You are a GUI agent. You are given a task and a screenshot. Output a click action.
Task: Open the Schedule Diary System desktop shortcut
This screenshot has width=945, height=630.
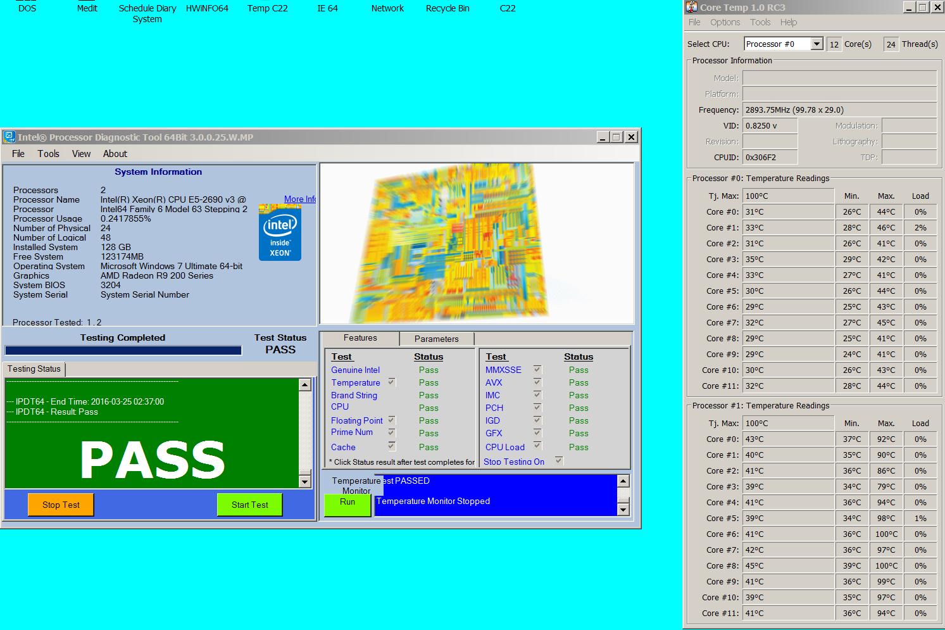(x=147, y=13)
